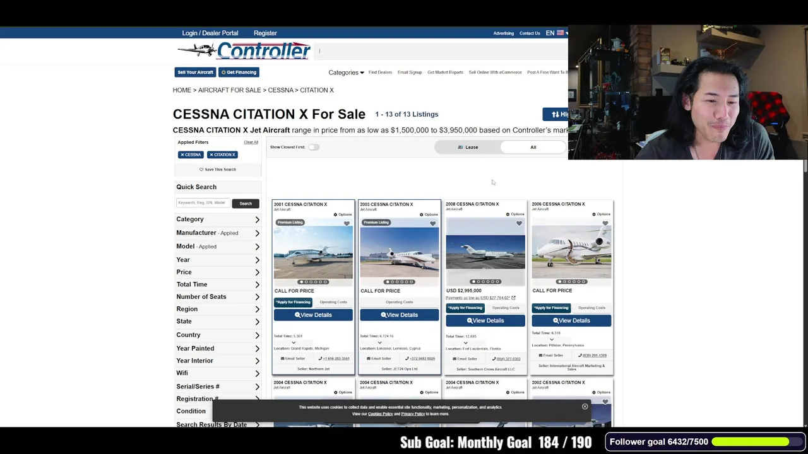Expand details chevron on 2001 Citation X card
Image resolution: width=808 pixels, height=454 pixels.
294,342
